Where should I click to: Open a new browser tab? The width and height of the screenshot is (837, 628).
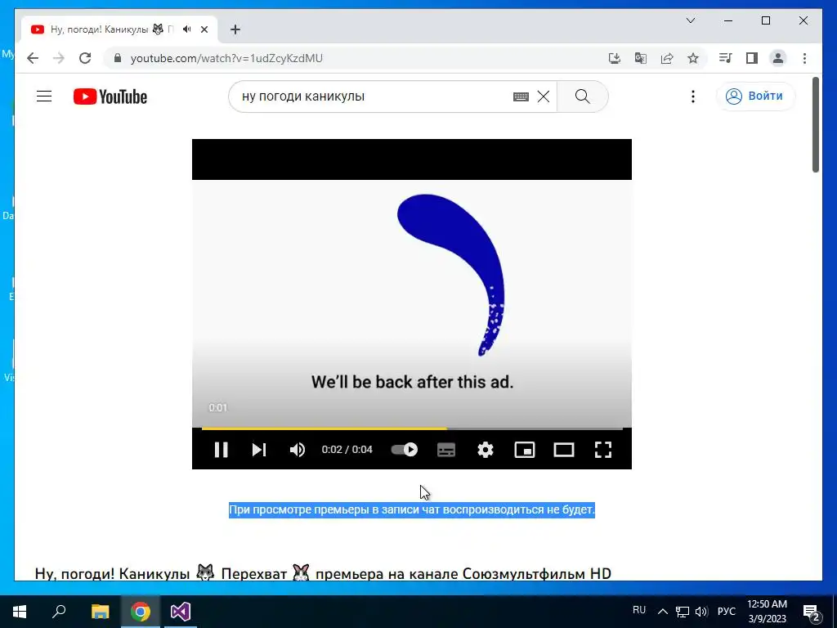coord(235,29)
